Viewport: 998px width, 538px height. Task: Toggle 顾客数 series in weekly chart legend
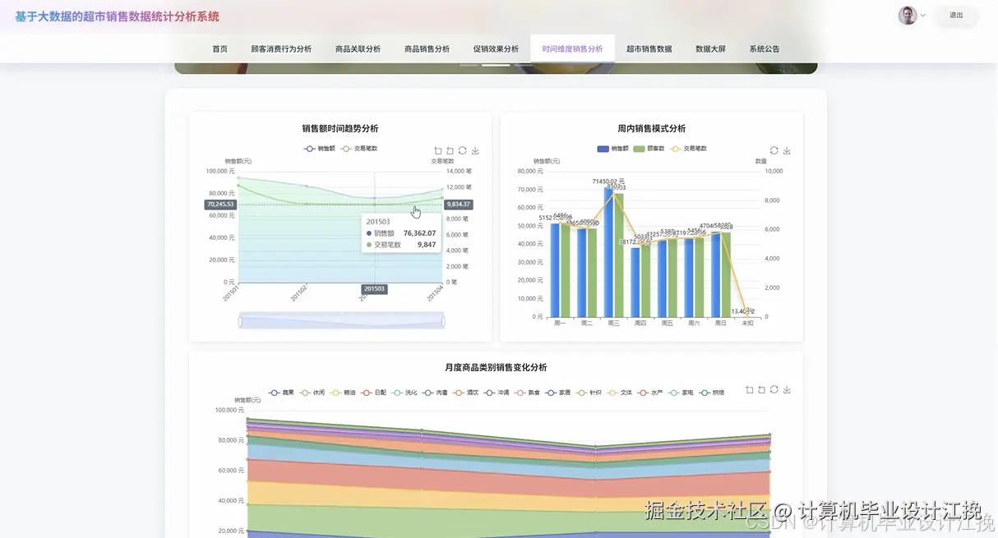650,149
